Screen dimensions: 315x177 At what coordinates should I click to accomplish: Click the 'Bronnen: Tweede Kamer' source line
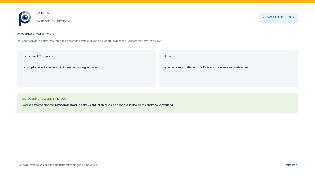pyautogui.click(x=57, y=165)
